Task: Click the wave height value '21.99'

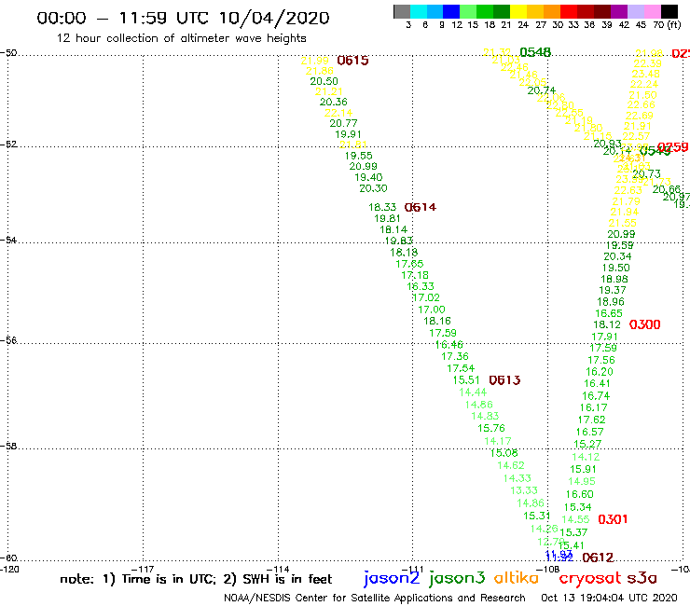Action: pyautogui.click(x=314, y=61)
